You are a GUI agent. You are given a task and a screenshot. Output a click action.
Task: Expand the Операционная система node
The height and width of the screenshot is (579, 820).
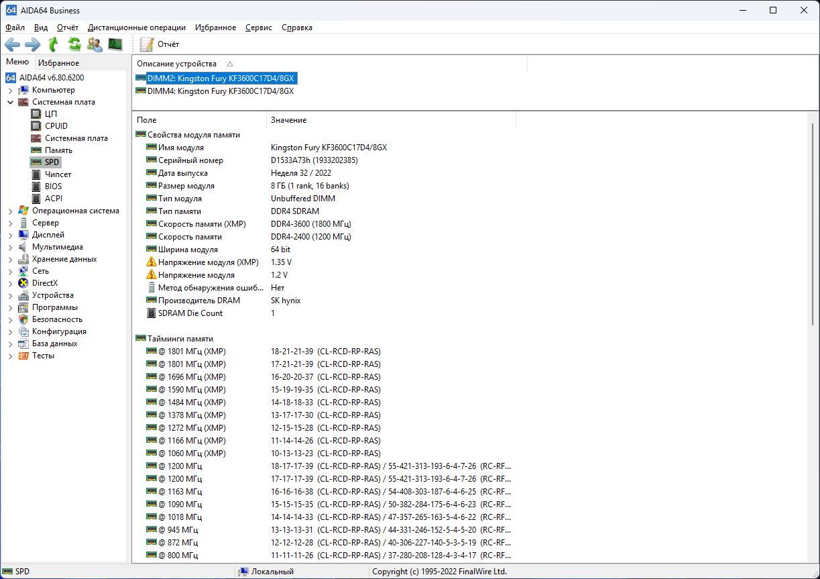[10, 211]
